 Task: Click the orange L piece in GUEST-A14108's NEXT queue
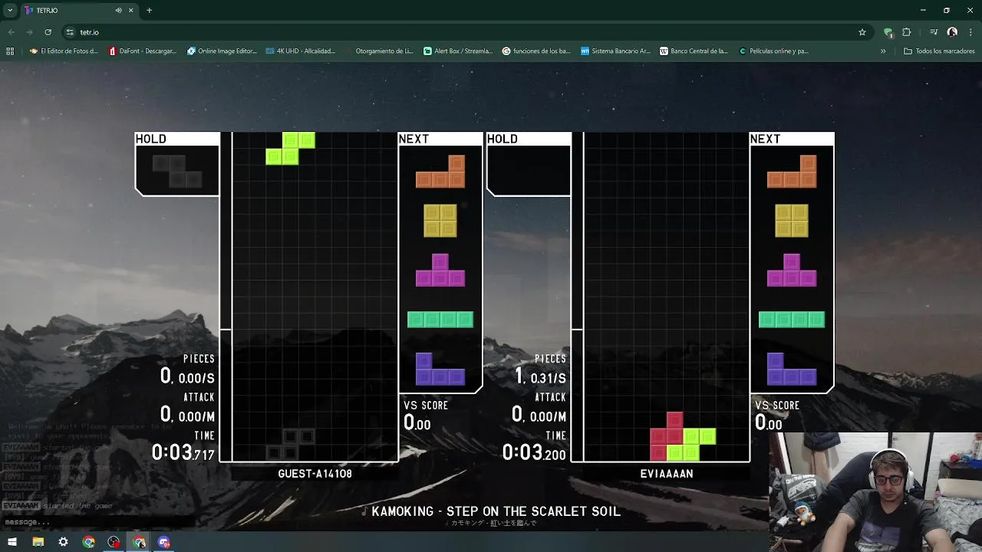[440, 172]
